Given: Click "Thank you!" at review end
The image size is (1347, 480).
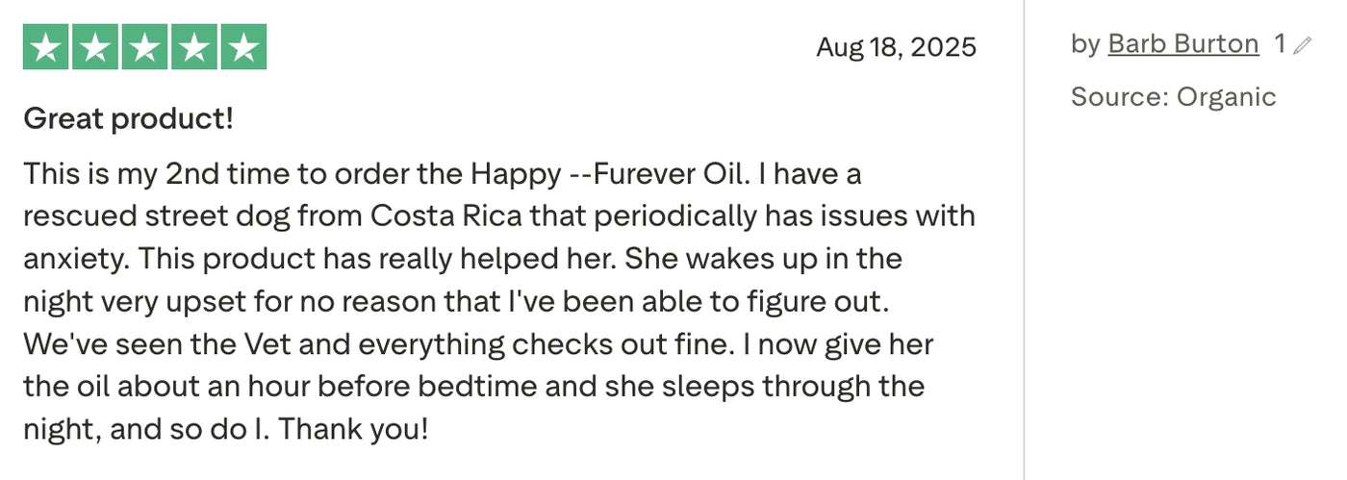Looking at the screenshot, I should [353, 429].
